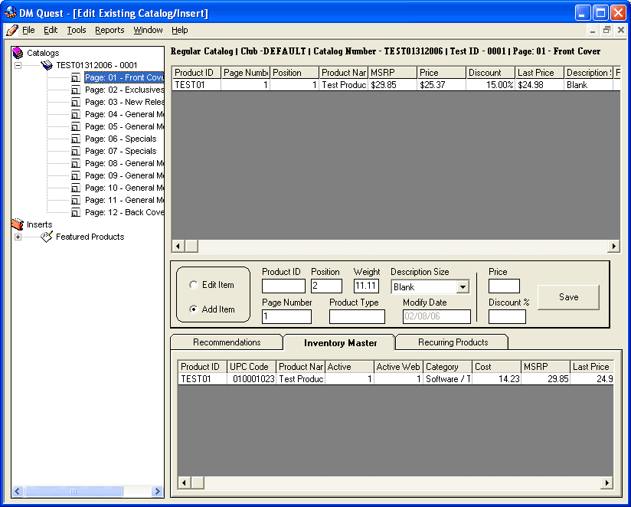Open the Tools menu
This screenshot has height=507, width=631.
77,30
